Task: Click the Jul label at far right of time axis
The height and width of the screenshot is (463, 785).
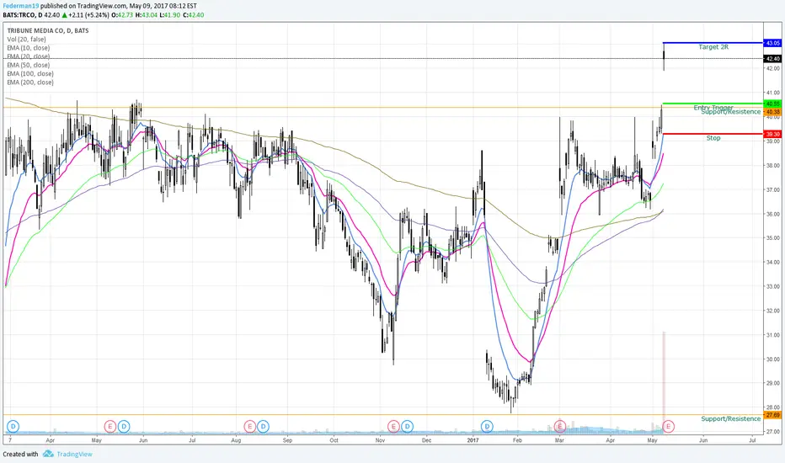Action: (752, 440)
